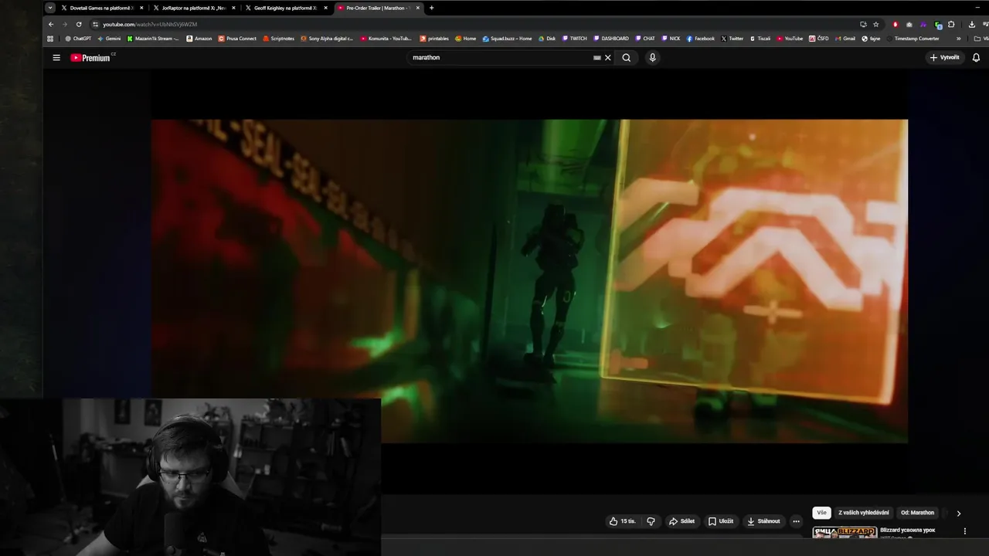Viewport: 989px width, 556px height.
Task: Close the Pre-Order Trailer Marathon tab
Action: 418,8
